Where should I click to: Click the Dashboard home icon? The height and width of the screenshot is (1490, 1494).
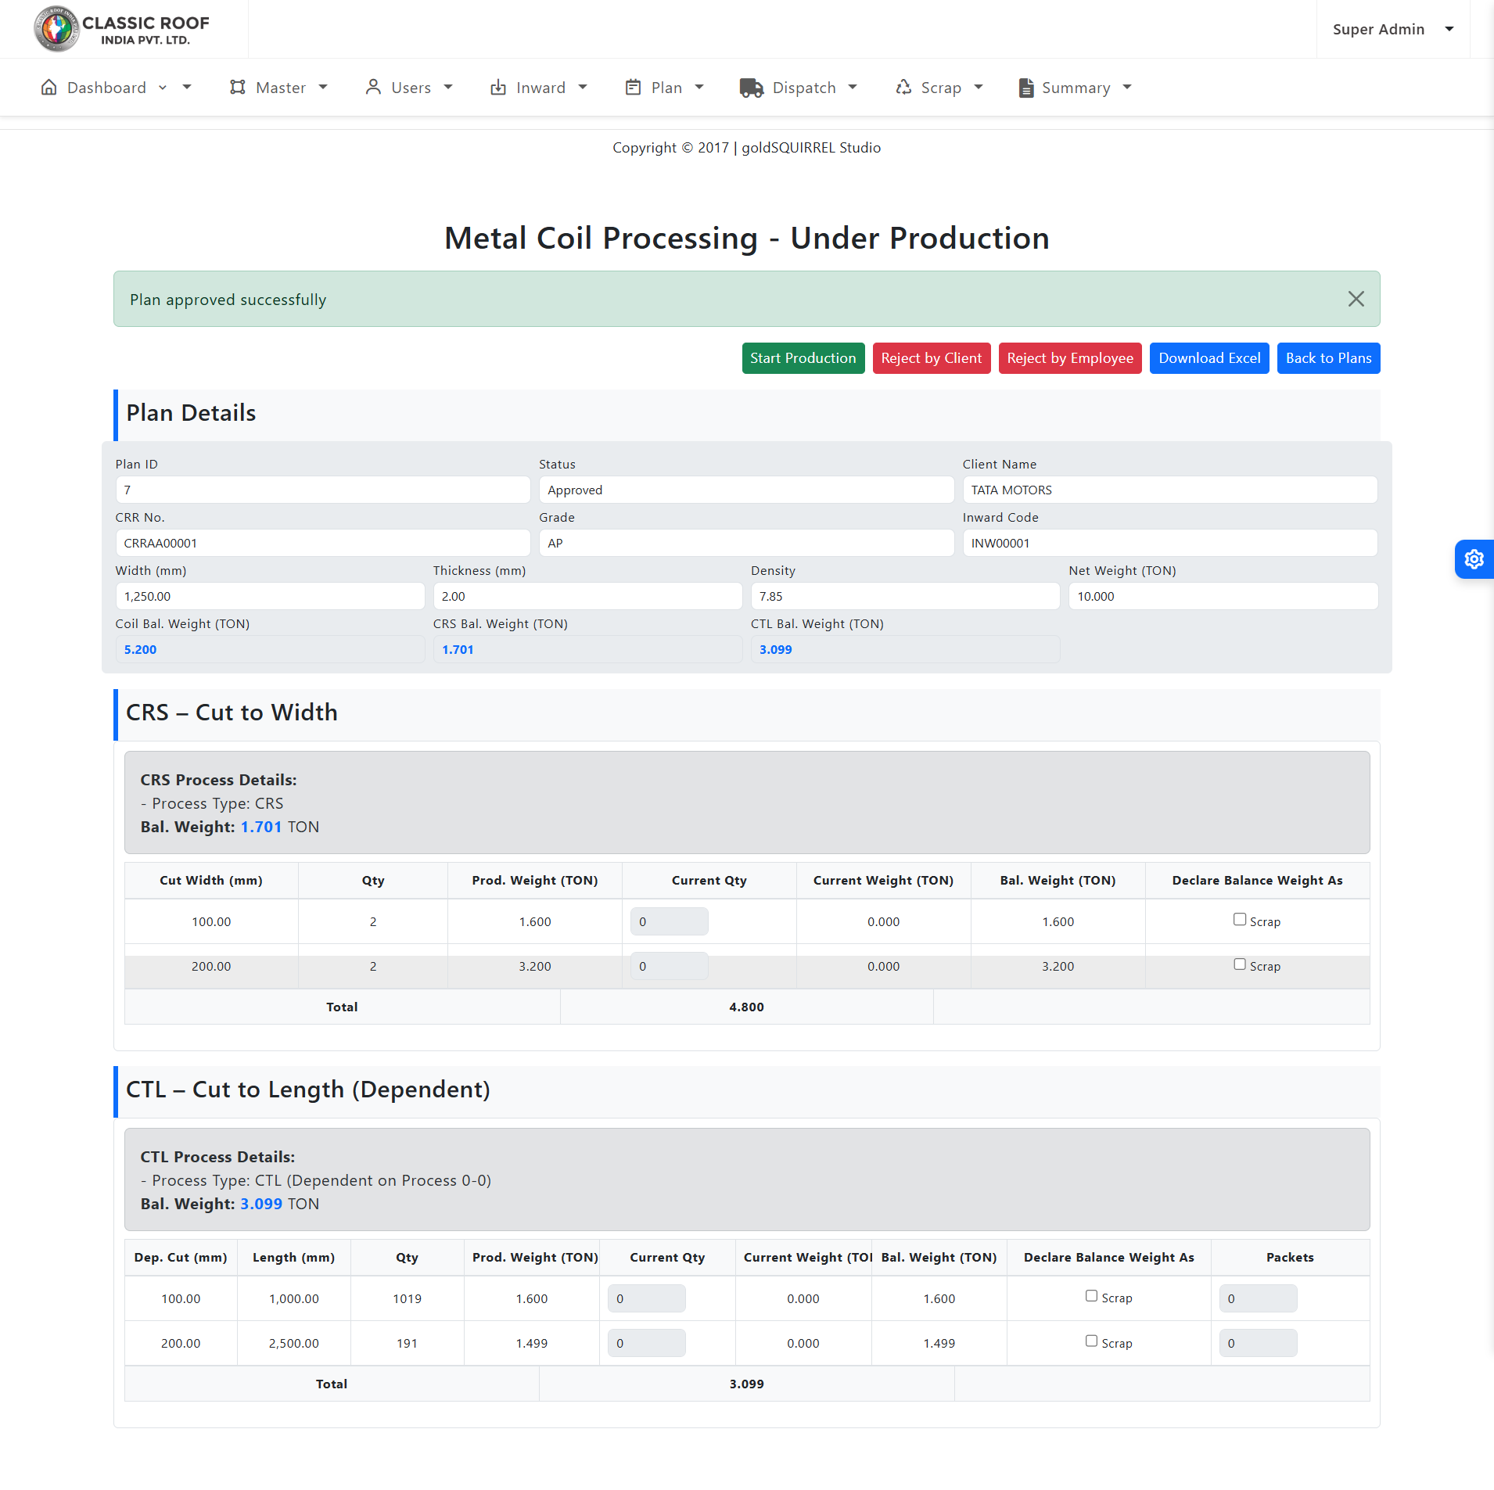point(48,88)
